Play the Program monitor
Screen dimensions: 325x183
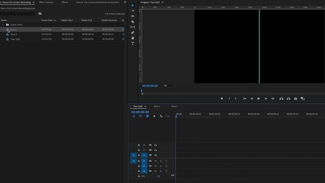click(258, 99)
